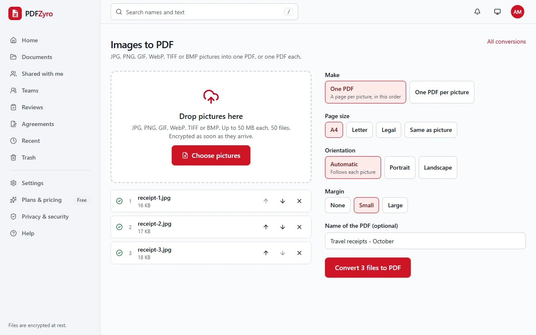The image size is (536, 335).
Task: Move receipt-2.jpg up
Action: pyautogui.click(x=266, y=227)
